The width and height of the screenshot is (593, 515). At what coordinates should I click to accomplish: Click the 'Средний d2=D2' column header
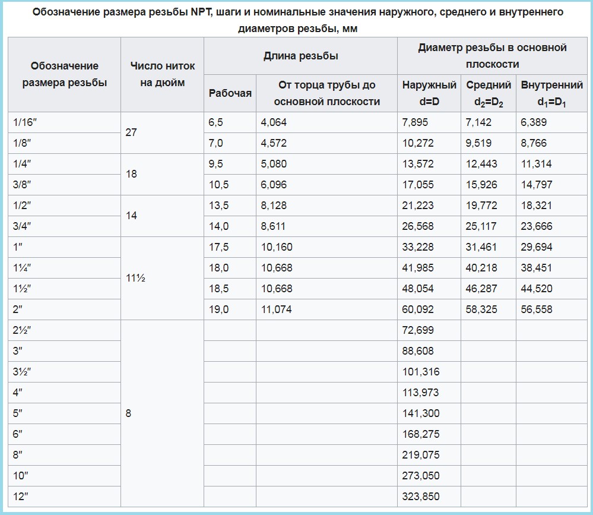pyautogui.click(x=489, y=93)
